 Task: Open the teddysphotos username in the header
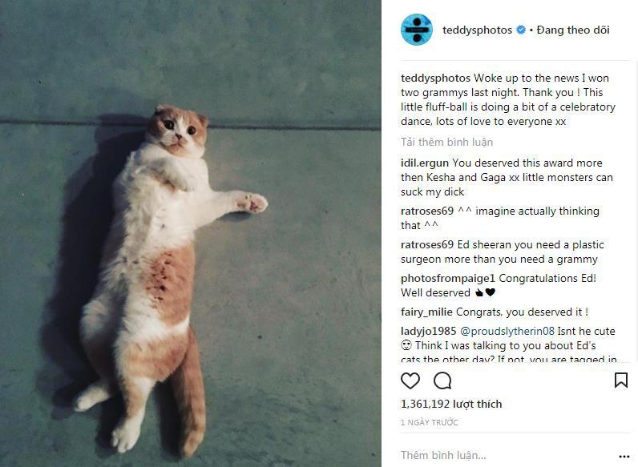477,30
